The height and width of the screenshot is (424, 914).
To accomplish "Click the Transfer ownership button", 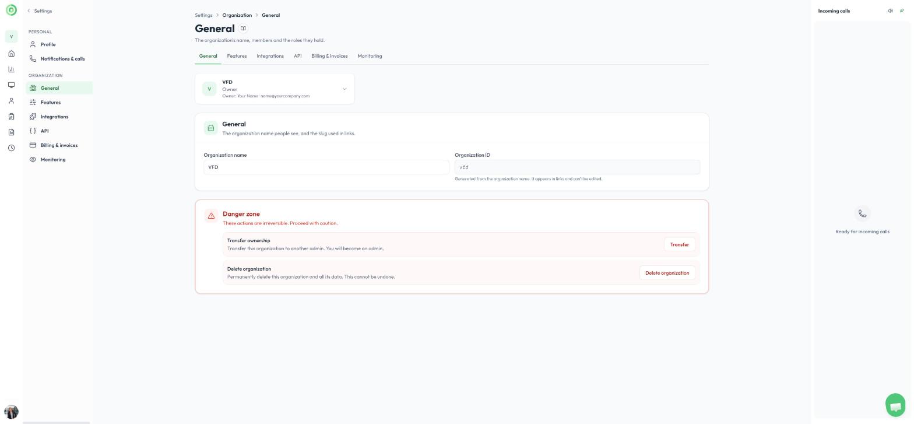I will pyautogui.click(x=679, y=245).
